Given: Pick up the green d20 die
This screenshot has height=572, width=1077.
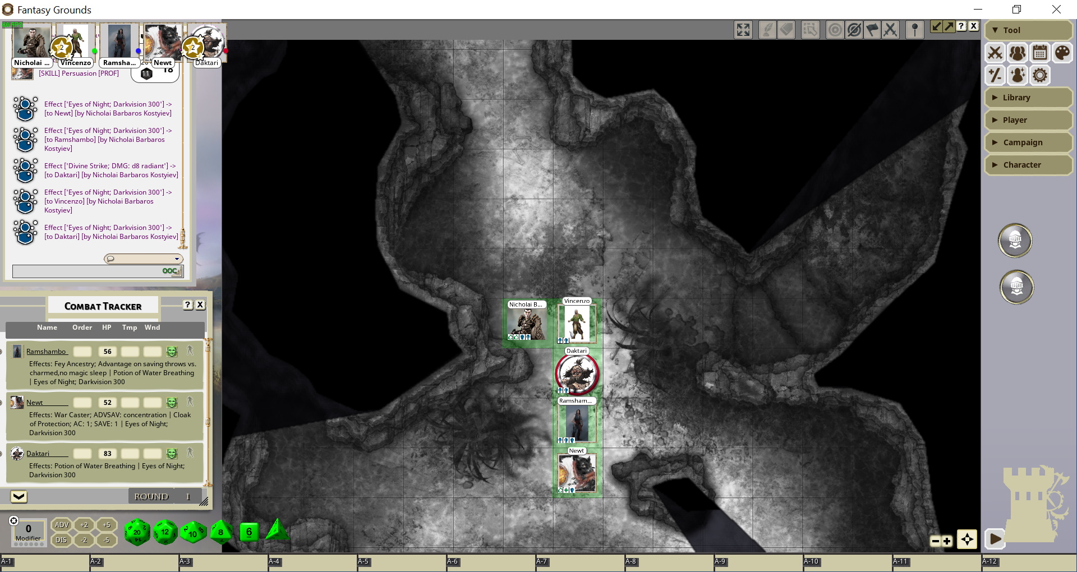Looking at the screenshot, I should [x=137, y=532].
